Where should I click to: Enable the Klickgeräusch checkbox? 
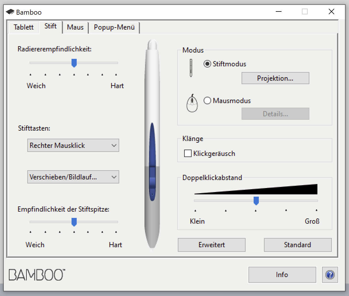tap(188, 153)
